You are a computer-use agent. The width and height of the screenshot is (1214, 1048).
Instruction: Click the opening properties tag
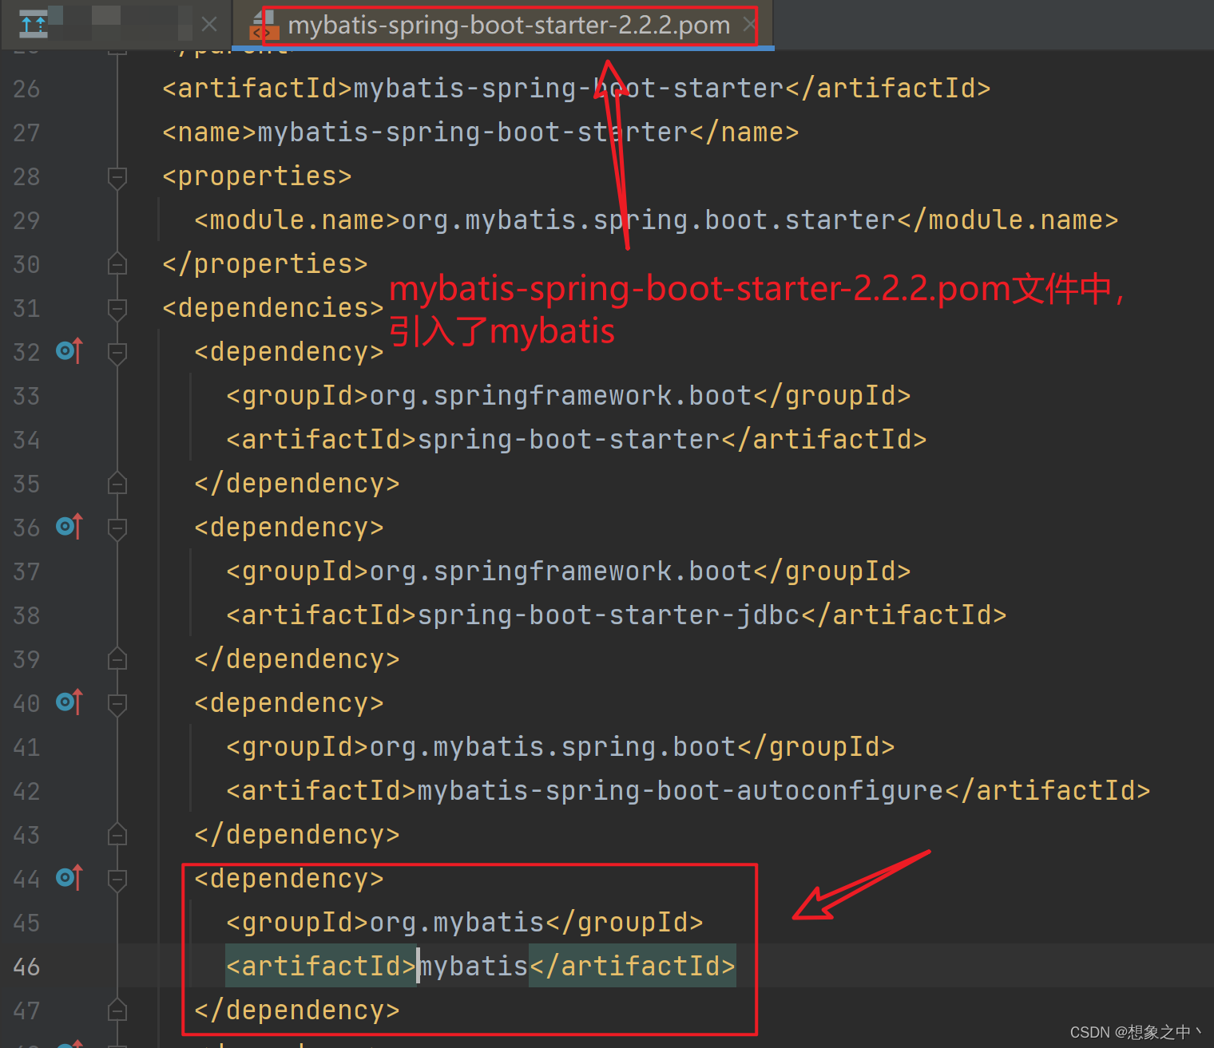tap(257, 176)
